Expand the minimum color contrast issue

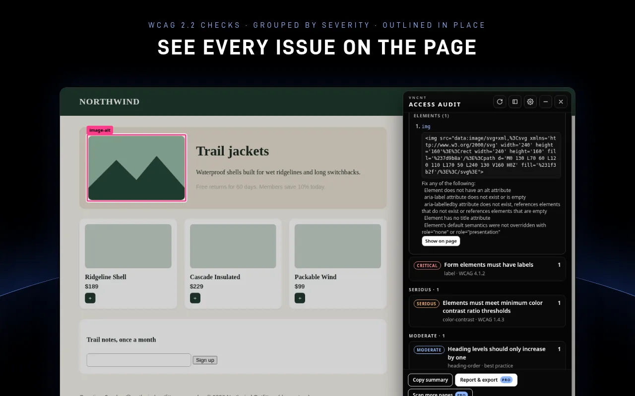tap(487, 311)
